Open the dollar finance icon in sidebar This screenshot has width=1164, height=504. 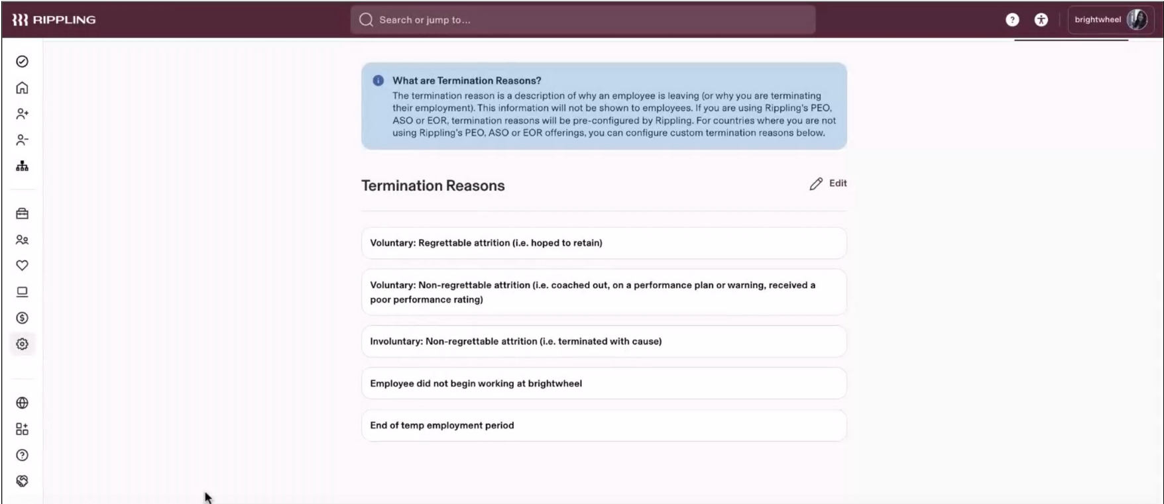[22, 318]
